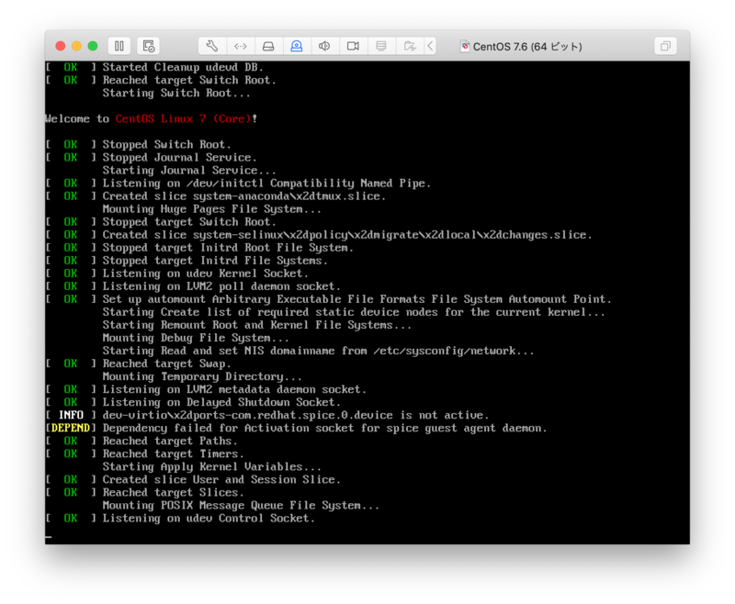
Task: Click 'Reached target Switch Root.' line
Action: click(189, 80)
